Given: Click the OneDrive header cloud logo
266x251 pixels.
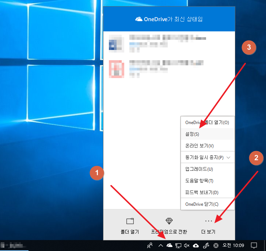Looking at the screenshot, I should [x=139, y=19].
